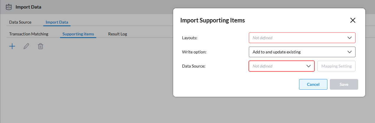Image resolution: width=375 pixels, height=123 pixels.
Task: Click the 'Write option:' field label
Action: [194, 52]
